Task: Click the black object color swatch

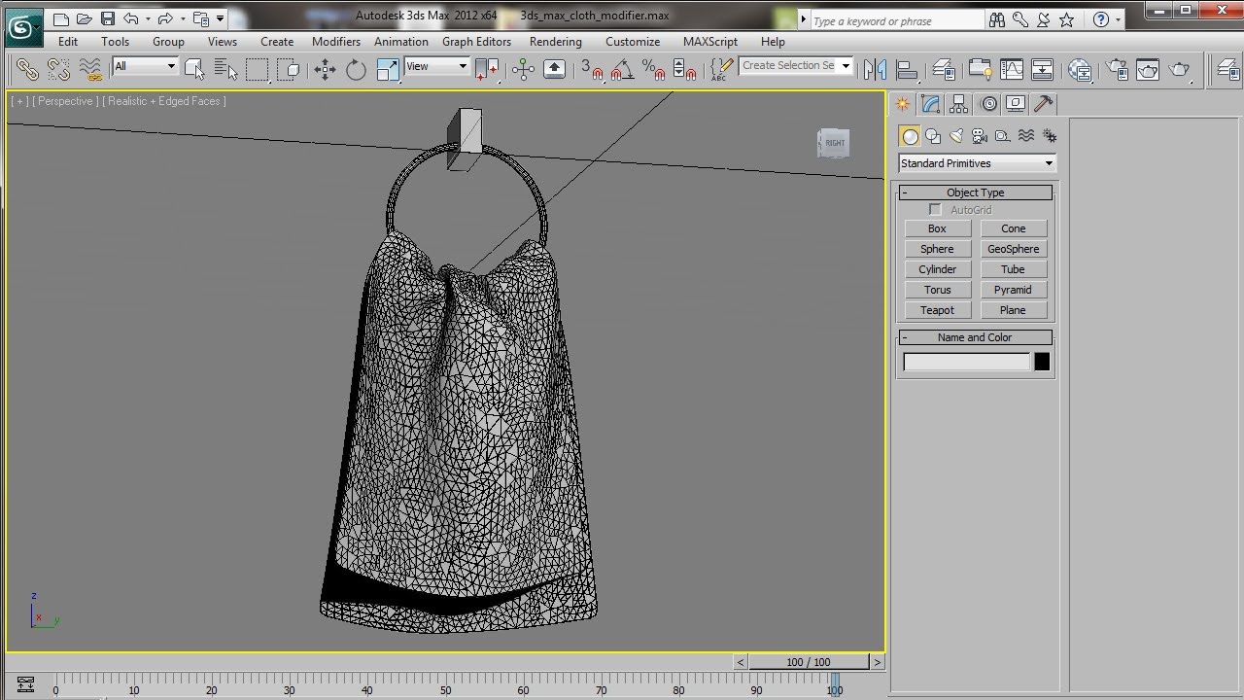Action: (x=1042, y=362)
